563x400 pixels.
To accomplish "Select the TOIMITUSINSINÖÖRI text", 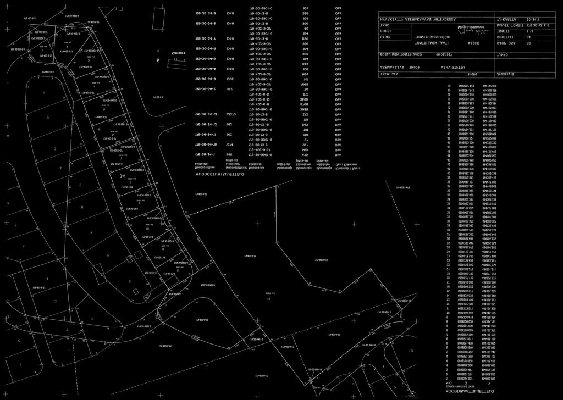I will tap(433, 37).
